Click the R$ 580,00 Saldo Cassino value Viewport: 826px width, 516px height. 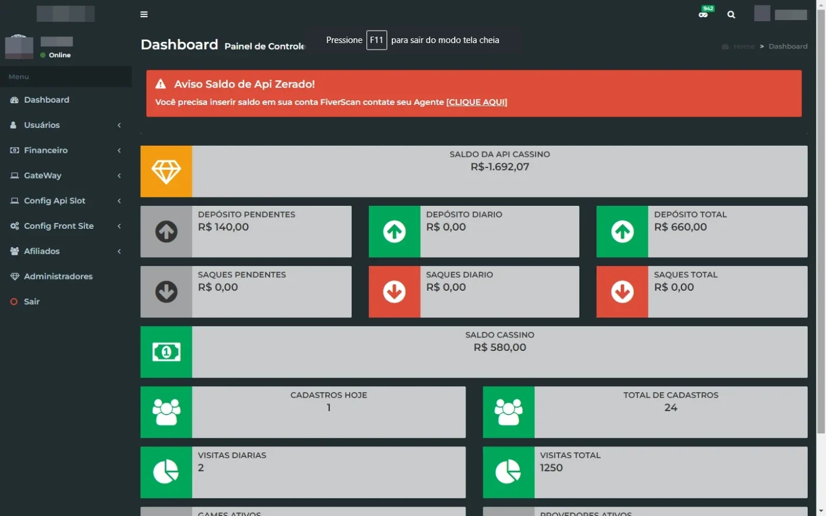[500, 347]
